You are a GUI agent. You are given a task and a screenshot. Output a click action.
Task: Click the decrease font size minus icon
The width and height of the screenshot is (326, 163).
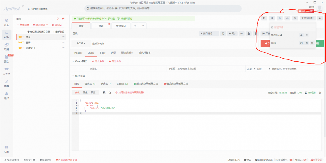(x=291, y=160)
